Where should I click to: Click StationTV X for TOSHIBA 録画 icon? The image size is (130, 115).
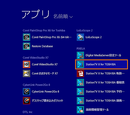coord(80,101)
